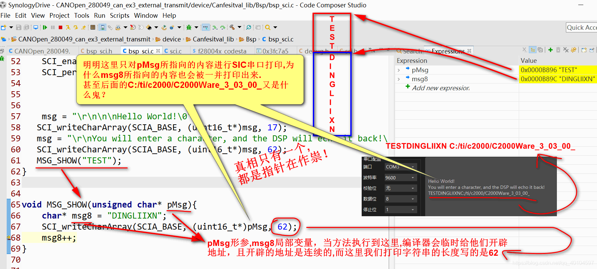Open the dropdown arrow beside the bug icon
Viewport: 597px width, 269px height.
[x=196, y=27]
